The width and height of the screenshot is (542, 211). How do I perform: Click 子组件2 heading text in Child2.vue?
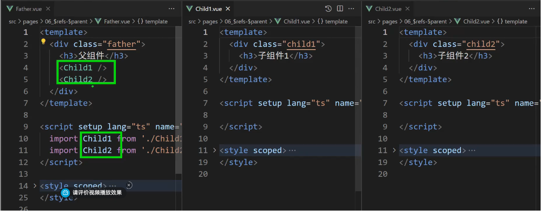click(453, 56)
